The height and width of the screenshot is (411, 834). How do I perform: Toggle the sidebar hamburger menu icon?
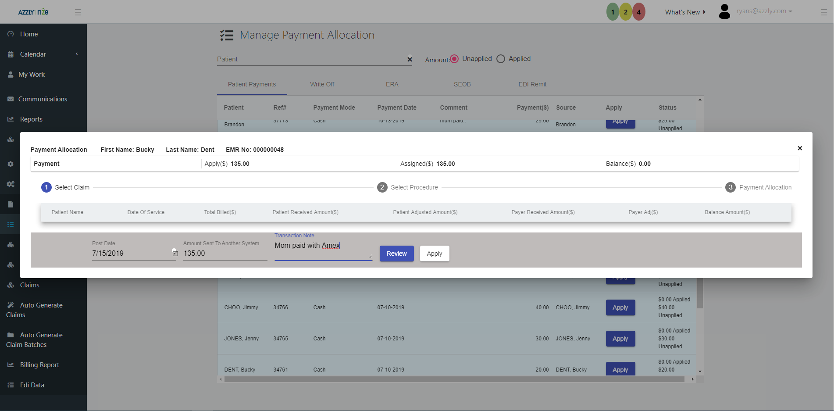tap(78, 12)
